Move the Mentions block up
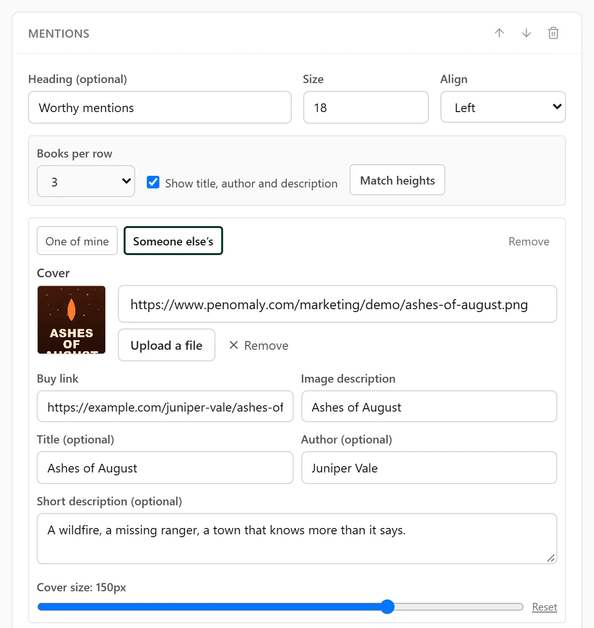The width and height of the screenshot is (594, 628). (x=499, y=33)
